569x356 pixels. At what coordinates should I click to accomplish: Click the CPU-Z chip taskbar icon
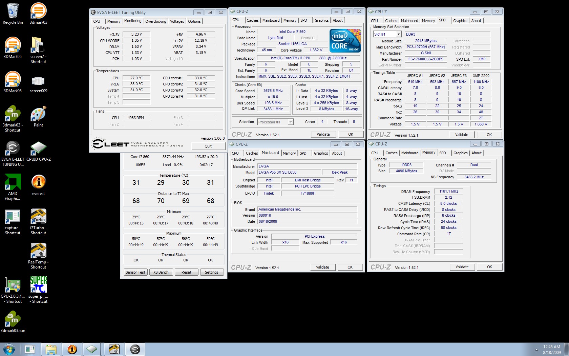pos(92,349)
